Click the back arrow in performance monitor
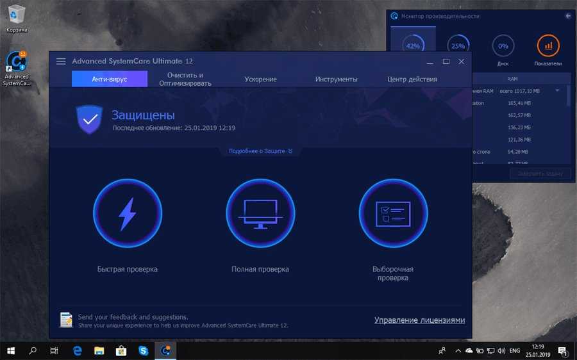This screenshot has width=577, height=360. coord(567,16)
